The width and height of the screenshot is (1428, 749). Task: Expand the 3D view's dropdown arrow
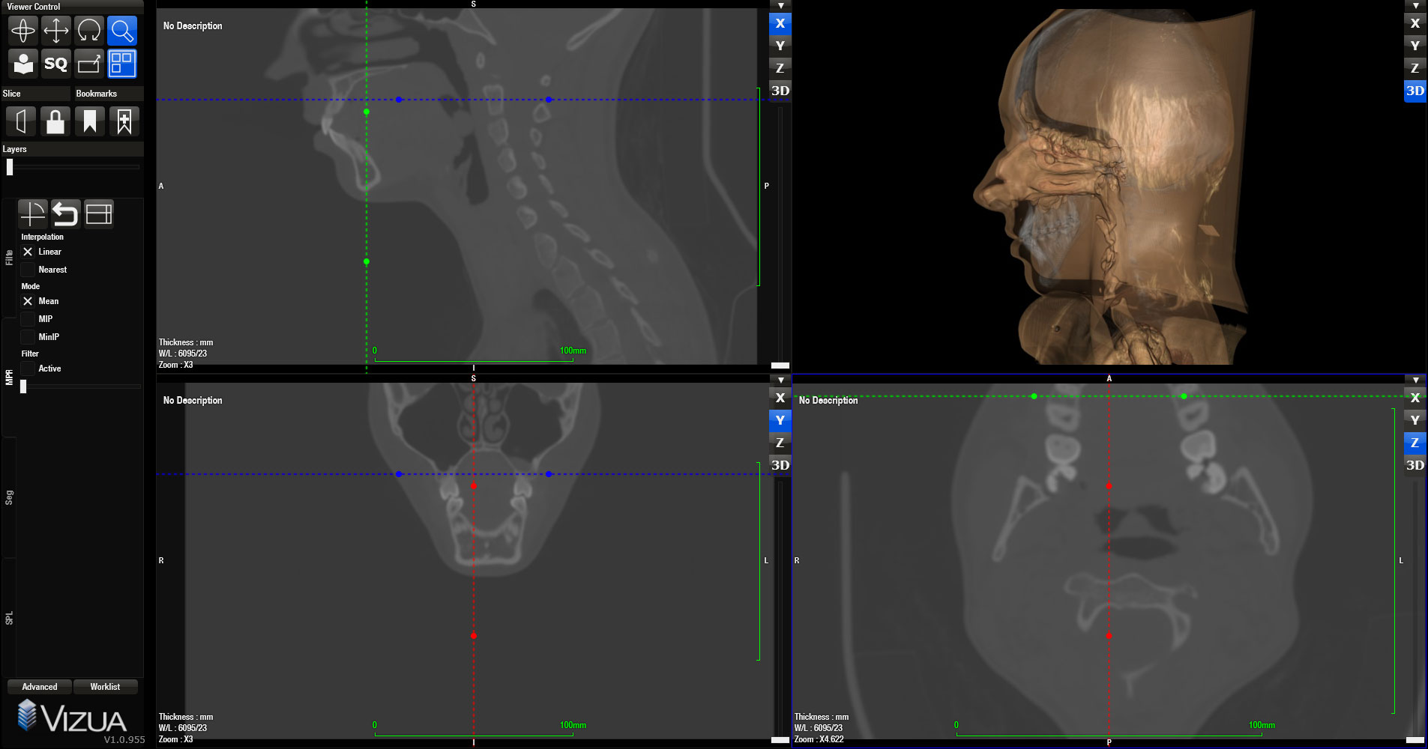(x=1415, y=6)
